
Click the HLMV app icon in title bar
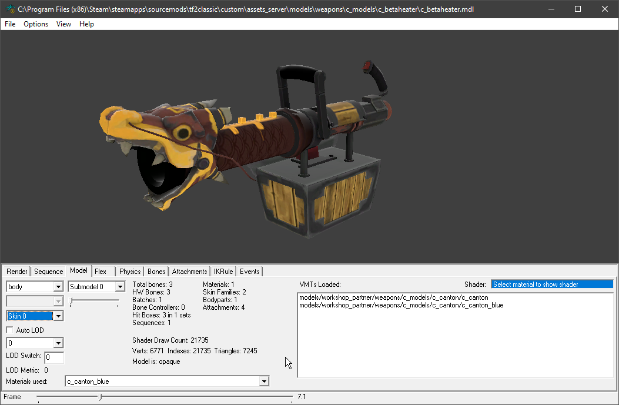click(10, 9)
